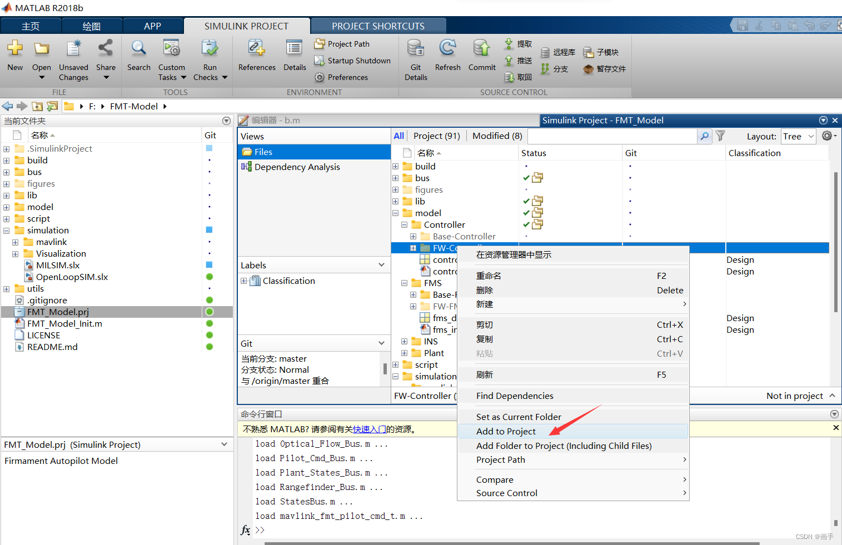Sort by Classification column header
Viewport: 842px width, 545px height.
point(777,153)
